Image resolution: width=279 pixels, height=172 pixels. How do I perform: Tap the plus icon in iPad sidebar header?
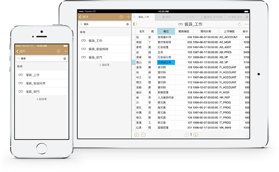pyautogui.click(x=128, y=17)
